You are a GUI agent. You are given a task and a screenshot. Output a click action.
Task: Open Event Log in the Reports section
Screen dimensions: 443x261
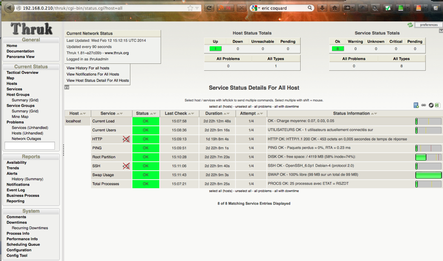[15, 190]
